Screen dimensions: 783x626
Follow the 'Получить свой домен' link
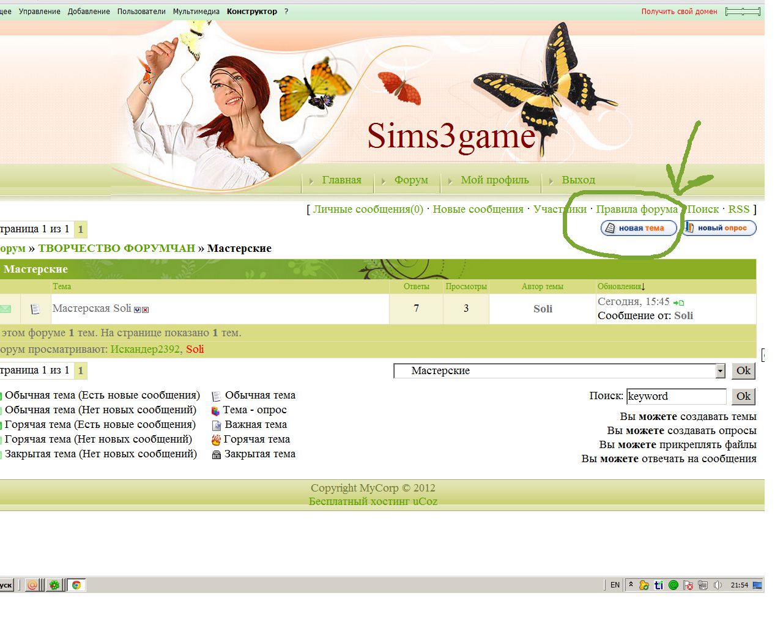(x=679, y=11)
